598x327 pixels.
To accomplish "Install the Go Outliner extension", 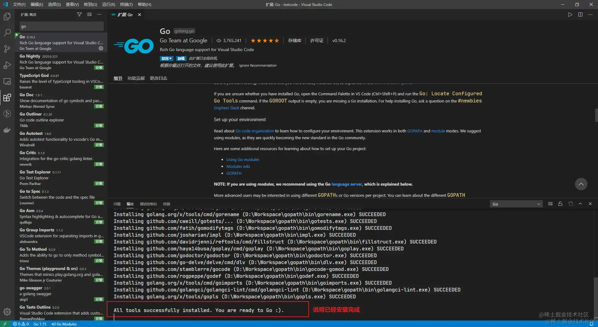I will pyautogui.click(x=99, y=126).
